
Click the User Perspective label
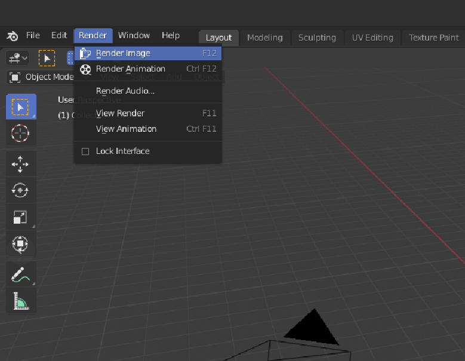(90, 100)
